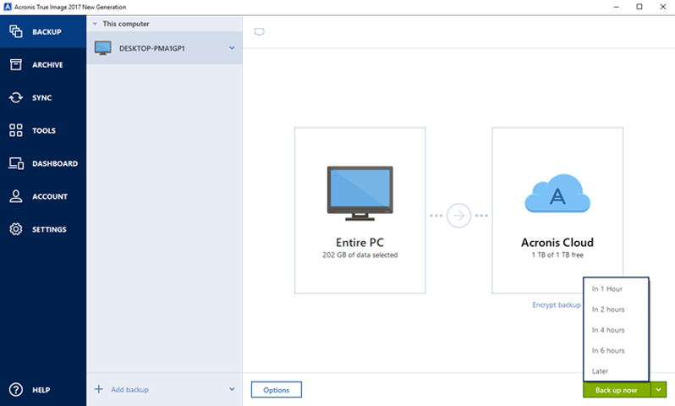The width and height of the screenshot is (675, 406).
Task: Click the DASHBOARD sidebar label
Action: click(55, 163)
